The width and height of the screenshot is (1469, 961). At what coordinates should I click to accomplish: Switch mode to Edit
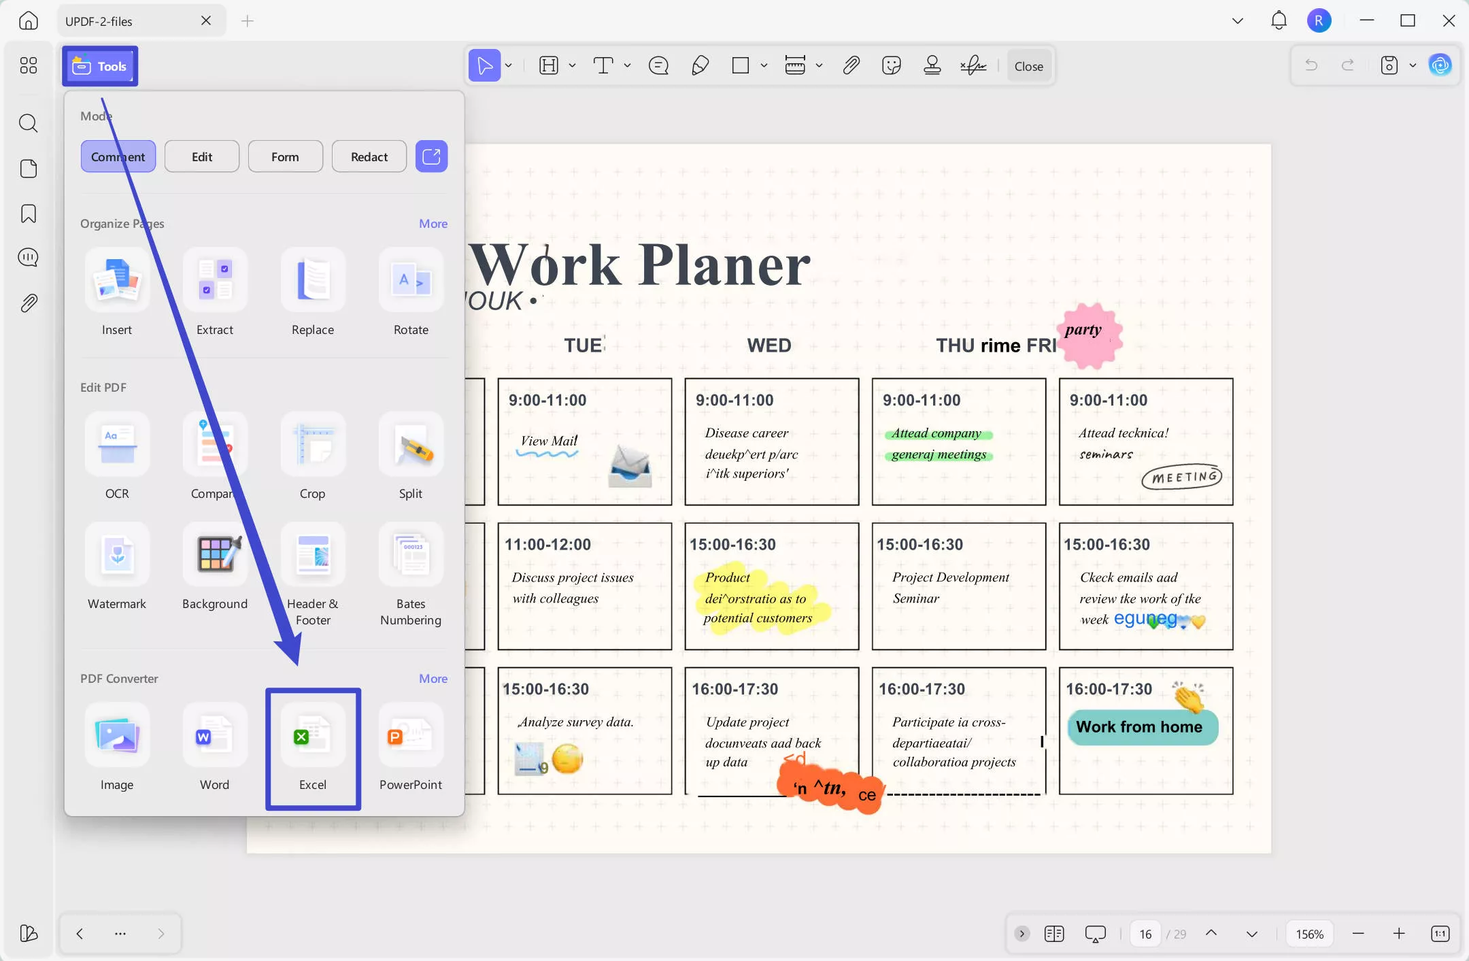click(x=201, y=156)
